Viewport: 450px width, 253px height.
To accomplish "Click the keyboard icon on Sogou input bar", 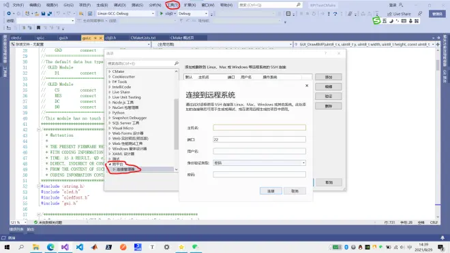I will tap(404, 21).
